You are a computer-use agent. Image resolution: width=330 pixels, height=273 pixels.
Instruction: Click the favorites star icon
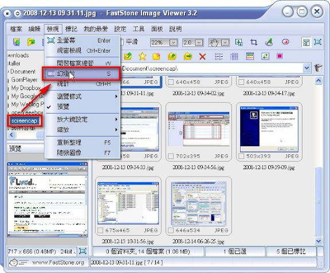point(142,56)
